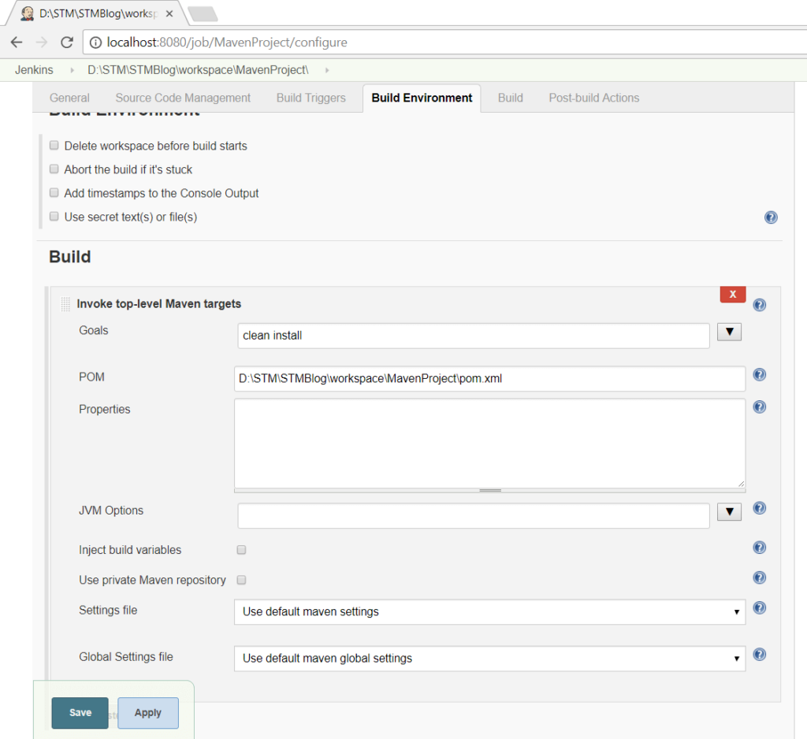
Task: Open help for Use private Maven repository
Action: [x=759, y=577]
